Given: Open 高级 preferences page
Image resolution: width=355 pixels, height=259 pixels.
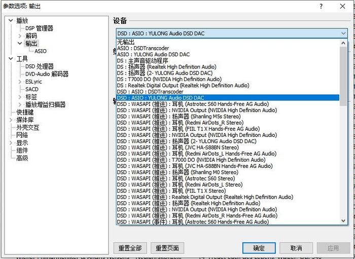Looking at the screenshot, I should click(22, 158).
